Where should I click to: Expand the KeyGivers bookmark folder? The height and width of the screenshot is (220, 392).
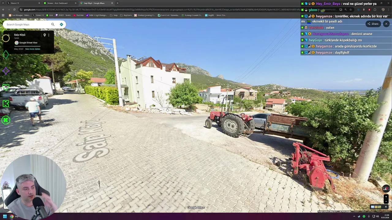tap(126, 15)
